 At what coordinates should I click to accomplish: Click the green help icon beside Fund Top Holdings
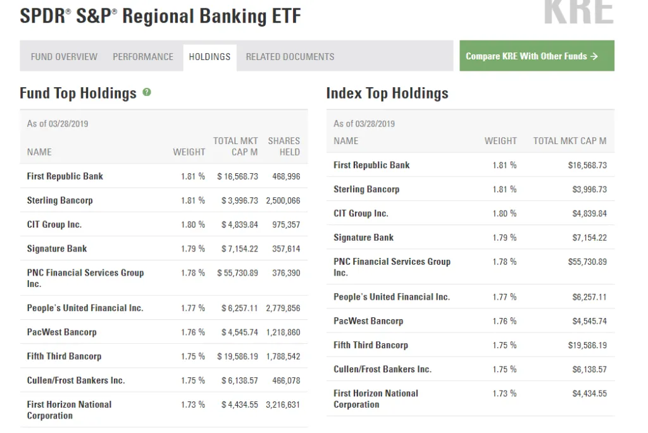coord(147,92)
